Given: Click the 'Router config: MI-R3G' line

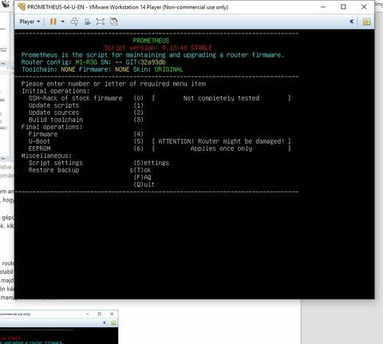Looking at the screenshot, I should (93, 62).
